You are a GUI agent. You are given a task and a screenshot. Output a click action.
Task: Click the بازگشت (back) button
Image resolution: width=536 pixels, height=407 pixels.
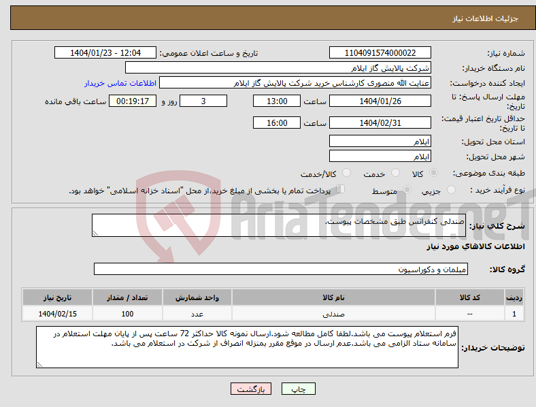[x=251, y=389]
